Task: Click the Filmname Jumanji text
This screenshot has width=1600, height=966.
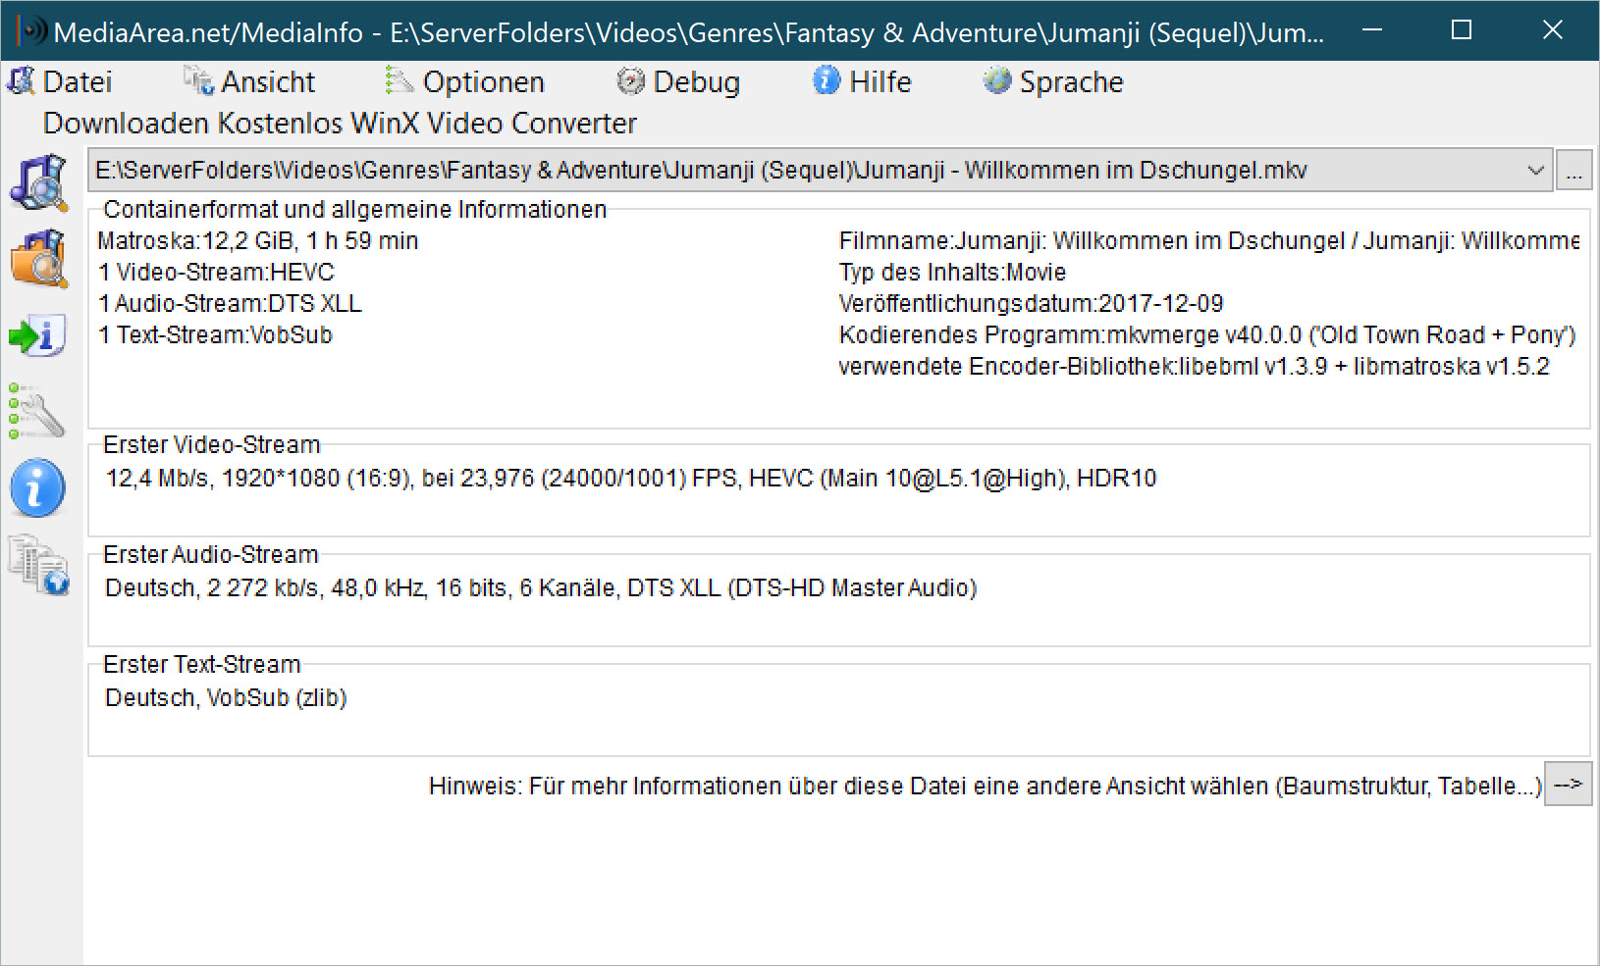Action: point(1208,241)
